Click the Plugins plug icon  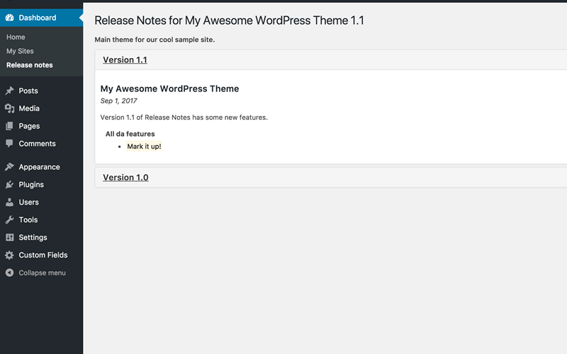[x=10, y=185]
